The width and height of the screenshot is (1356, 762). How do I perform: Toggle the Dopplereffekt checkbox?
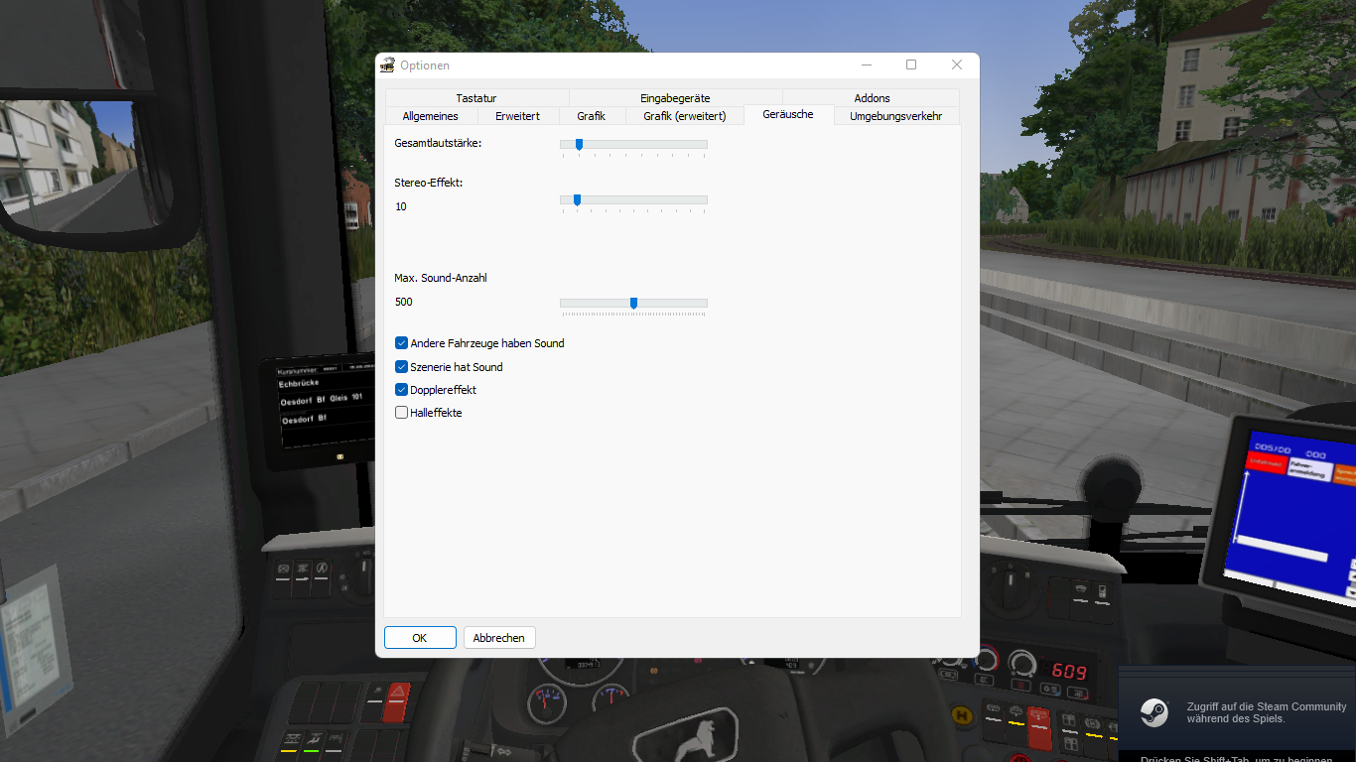point(402,390)
